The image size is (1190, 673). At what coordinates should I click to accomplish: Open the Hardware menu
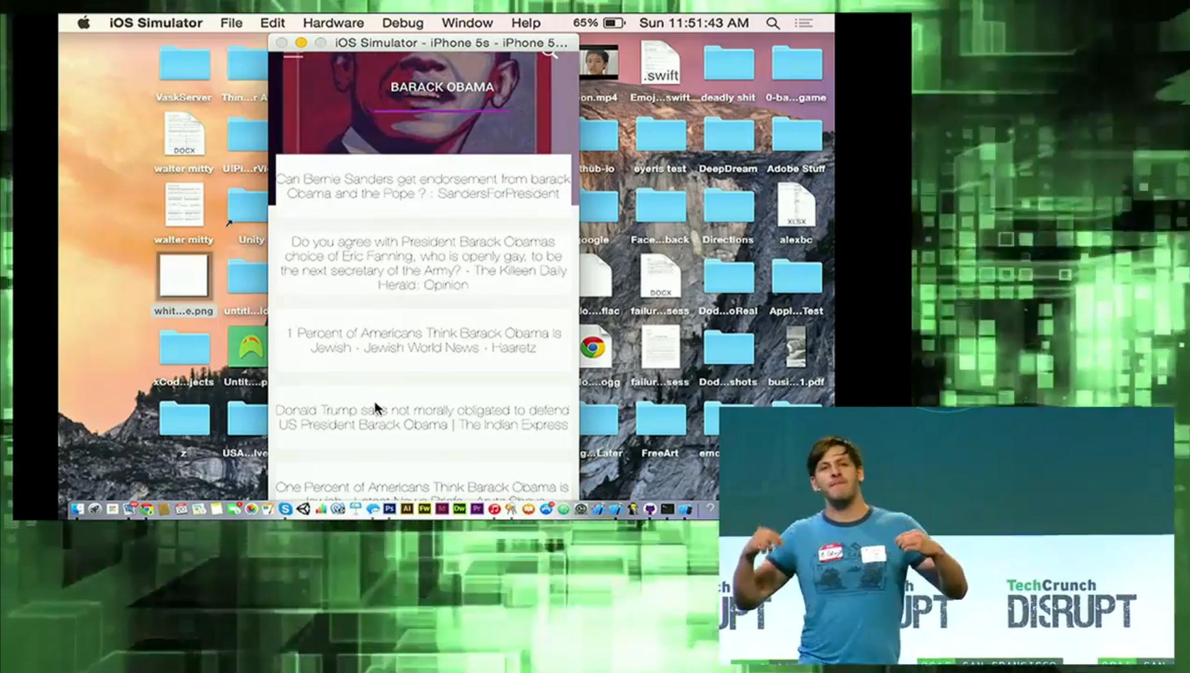(333, 23)
